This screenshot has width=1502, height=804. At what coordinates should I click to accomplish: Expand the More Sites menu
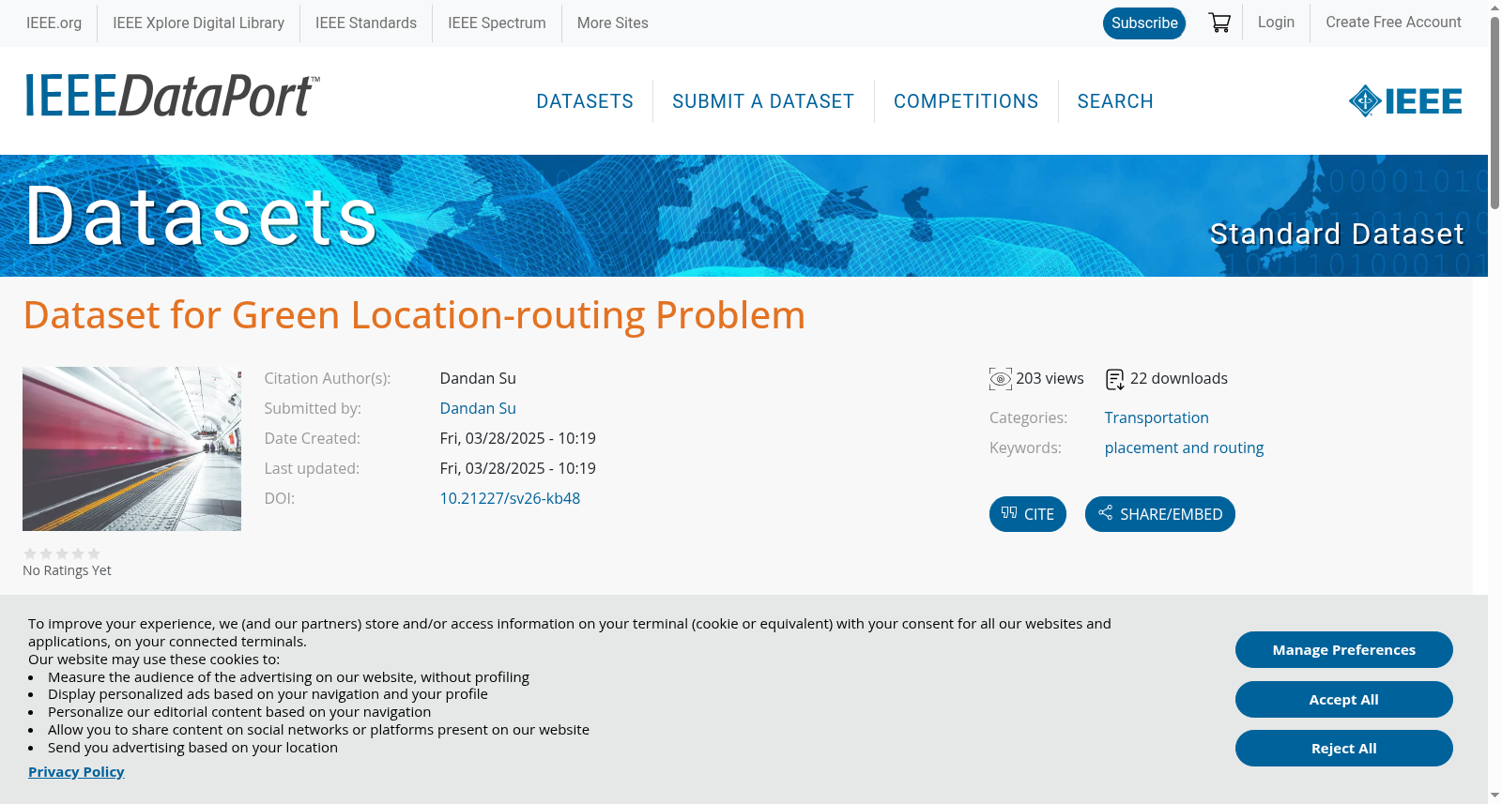coord(612,23)
